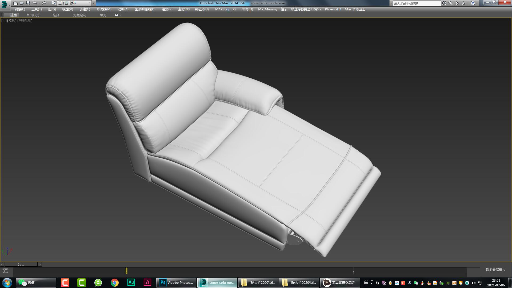512x288 pixels.
Task: Click the animation time slider handle
Action: point(126,271)
